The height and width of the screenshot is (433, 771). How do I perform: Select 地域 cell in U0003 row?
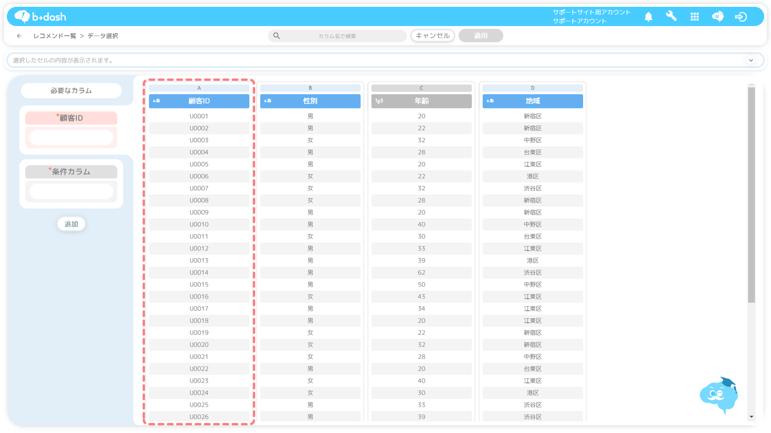pos(533,140)
